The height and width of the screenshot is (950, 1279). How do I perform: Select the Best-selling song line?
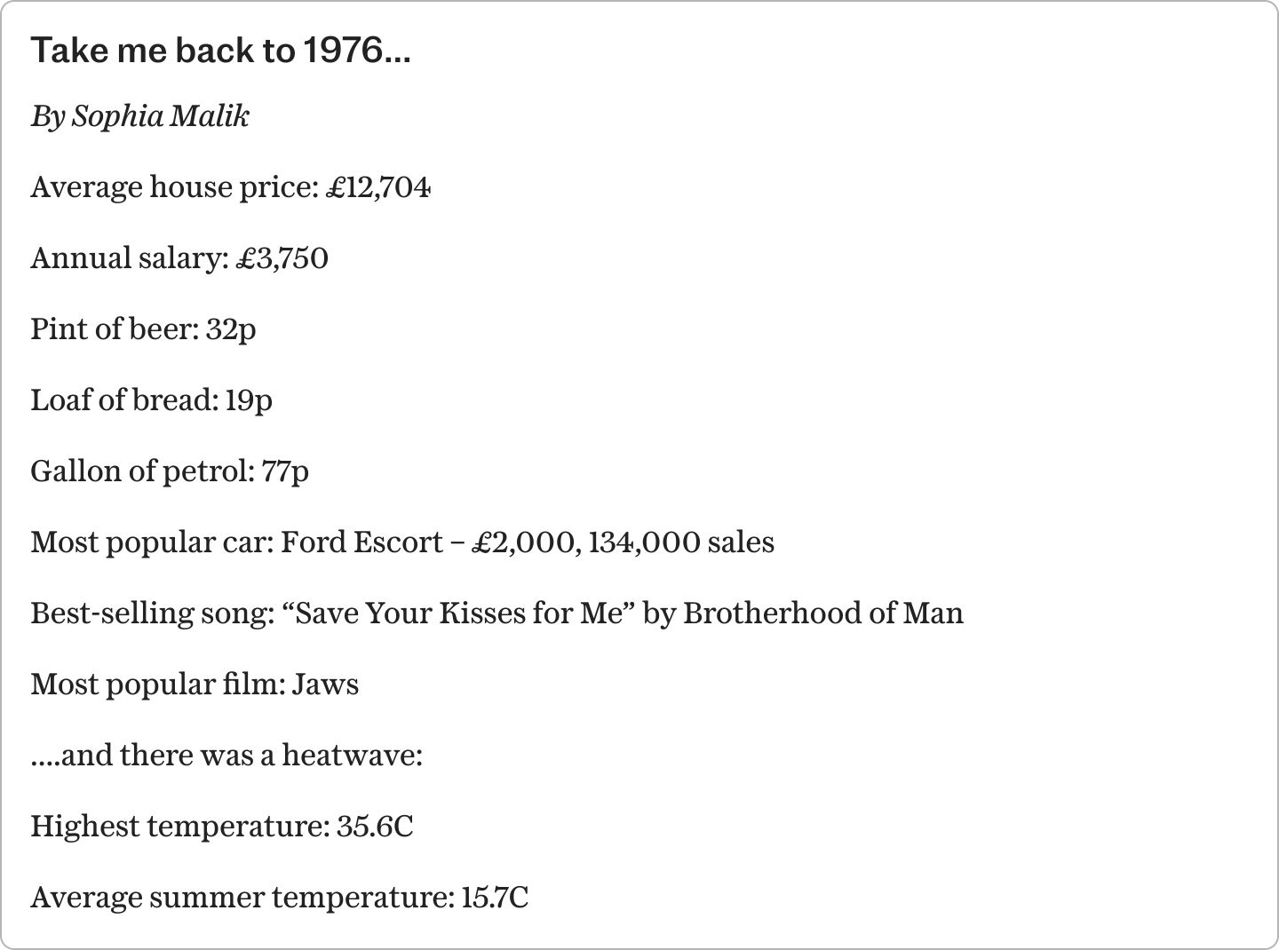[x=497, y=614]
